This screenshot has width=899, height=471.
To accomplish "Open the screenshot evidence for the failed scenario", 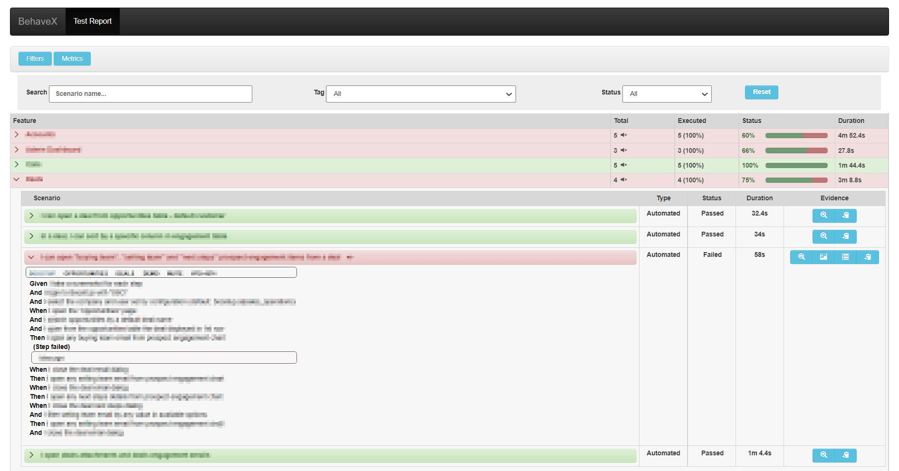I will 823,257.
